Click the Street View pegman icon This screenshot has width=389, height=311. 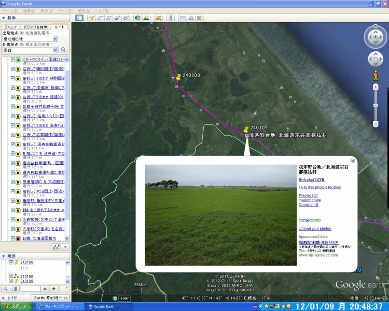[376, 75]
